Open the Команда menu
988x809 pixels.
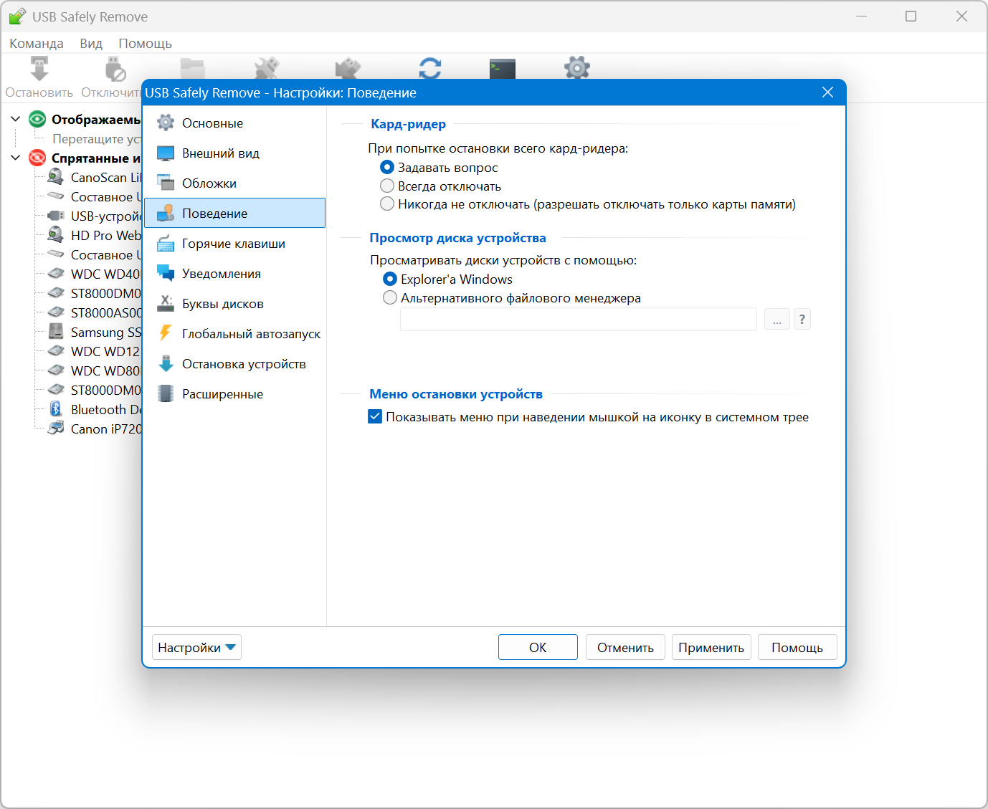37,44
